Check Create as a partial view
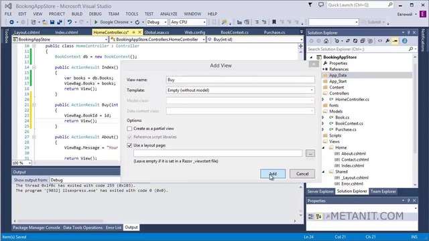This screenshot has height=241, width=429. (x=129, y=129)
